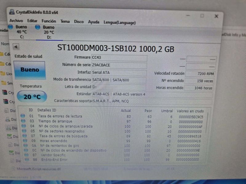Select row End-to-End Error

click(112, 160)
